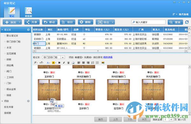Select 压花玻璃 notebook in sidebar
The image size is (191, 124).
pos(11,54)
